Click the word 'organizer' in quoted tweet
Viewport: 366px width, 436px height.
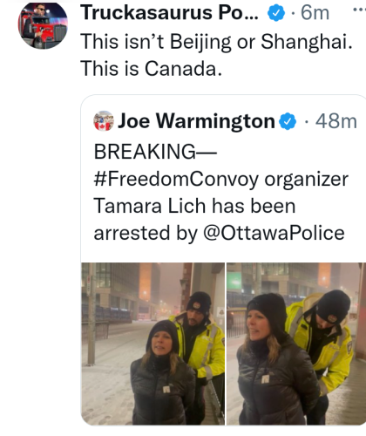(306, 180)
